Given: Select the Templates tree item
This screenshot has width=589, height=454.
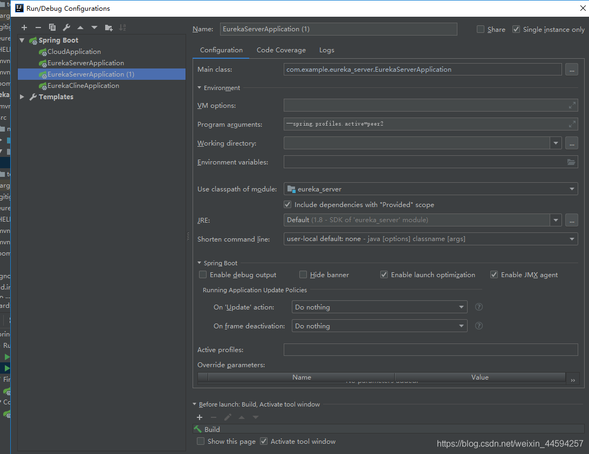Looking at the screenshot, I should click(x=56, y=97).
